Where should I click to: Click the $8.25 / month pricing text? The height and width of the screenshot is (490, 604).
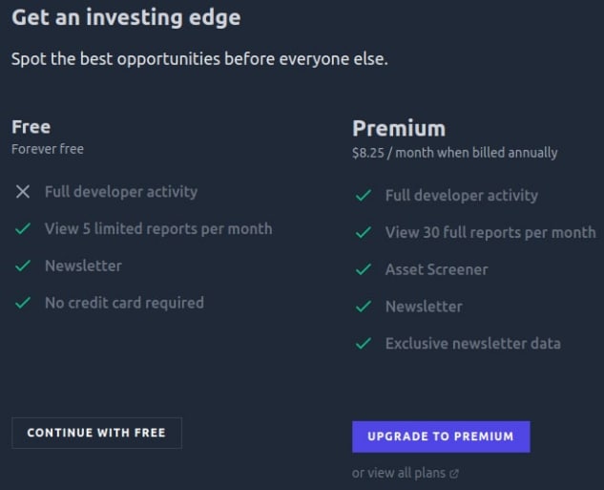pyautogui.click(x=454, y=153)
